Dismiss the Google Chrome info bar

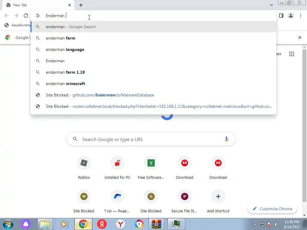pyautogui.click(x=300, y=37)
